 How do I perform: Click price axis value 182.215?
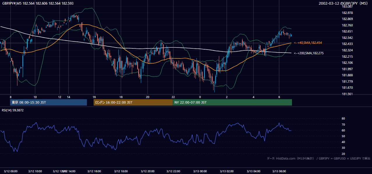347,57
